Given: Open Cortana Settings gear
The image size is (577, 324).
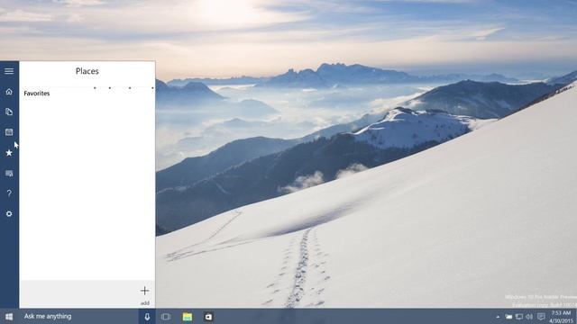Looking at the screenshot, I should tap(9, 214).
